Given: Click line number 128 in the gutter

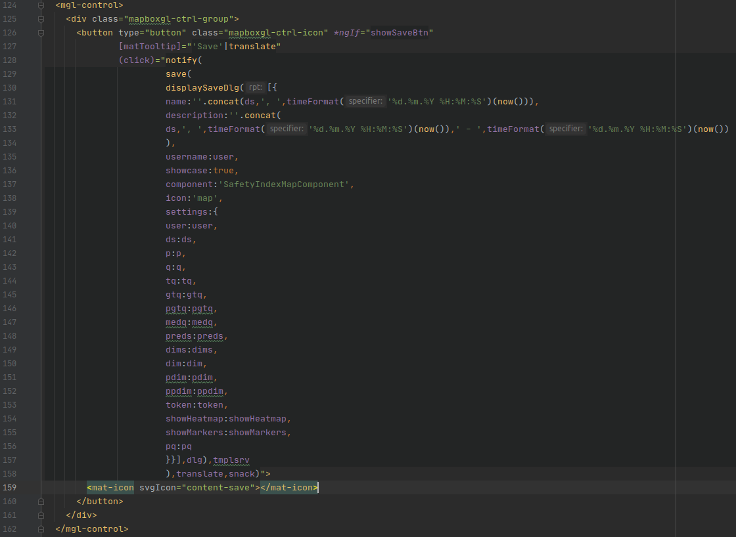Looking at the screenshot, I should (9, 60).
